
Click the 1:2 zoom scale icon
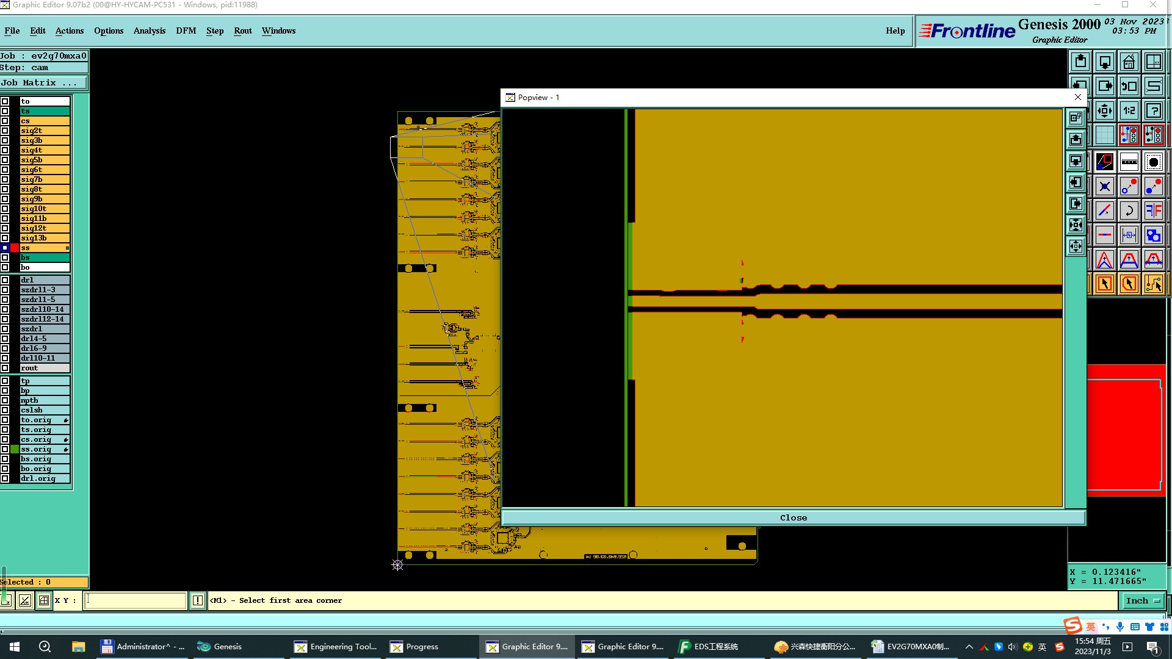point(1129,110)
